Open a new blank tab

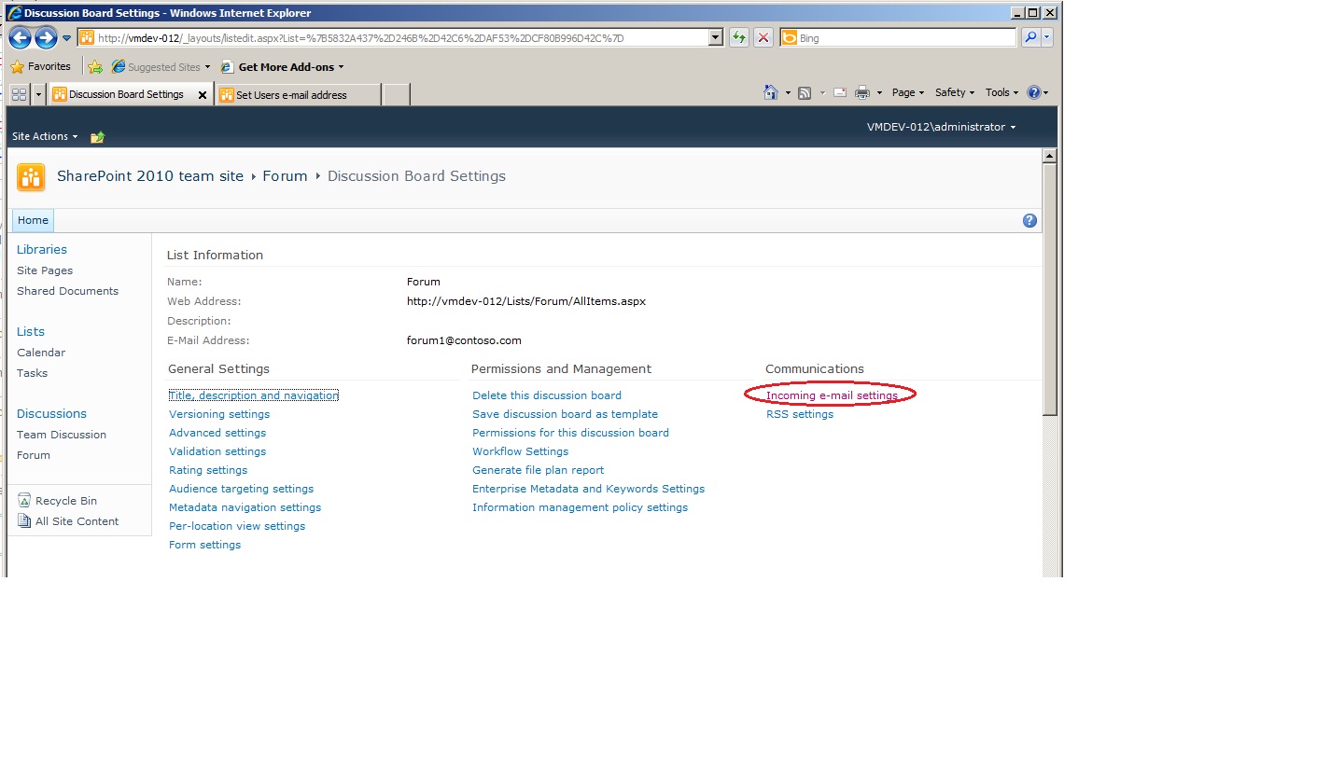pos(396,95)
